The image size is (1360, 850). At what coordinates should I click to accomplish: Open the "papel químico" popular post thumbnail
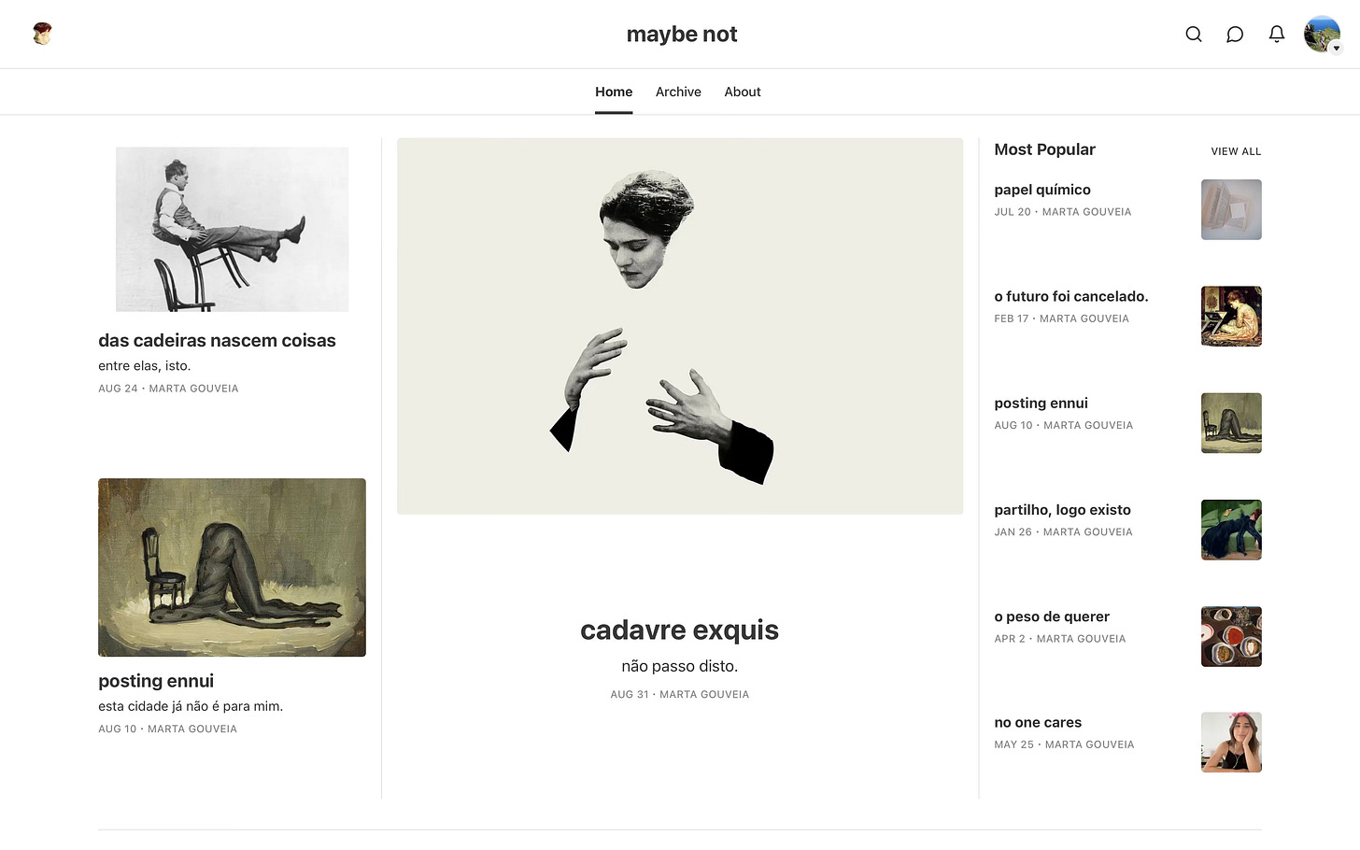pyautogui.click(x=1231, y=209)
